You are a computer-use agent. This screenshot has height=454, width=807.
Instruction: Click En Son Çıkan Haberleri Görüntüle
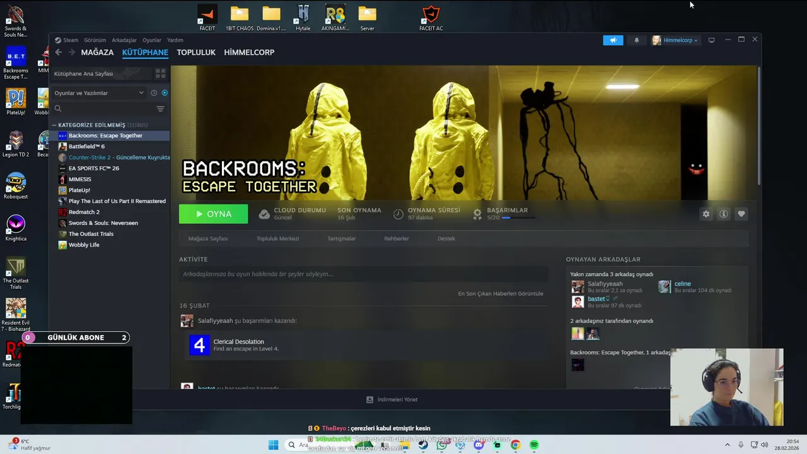501,293
